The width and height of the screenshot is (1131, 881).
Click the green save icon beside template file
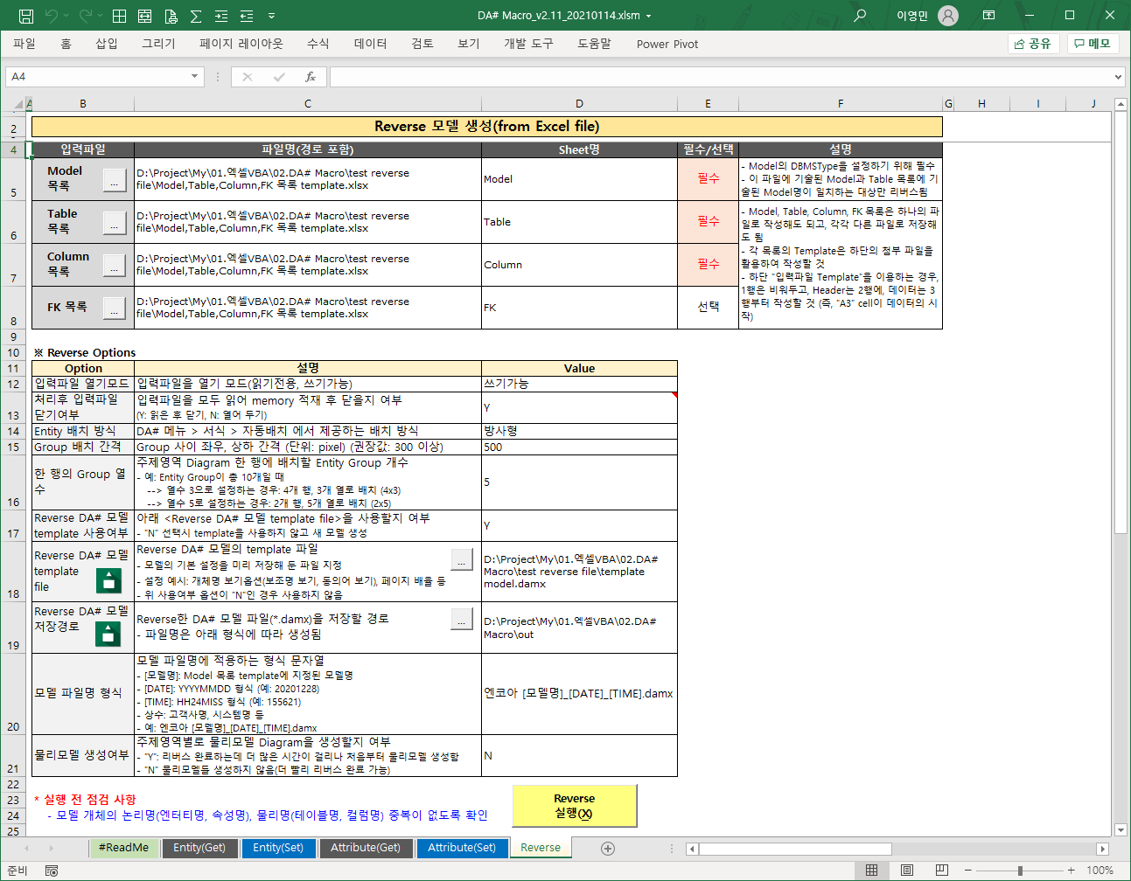click(x=108, y=580)
